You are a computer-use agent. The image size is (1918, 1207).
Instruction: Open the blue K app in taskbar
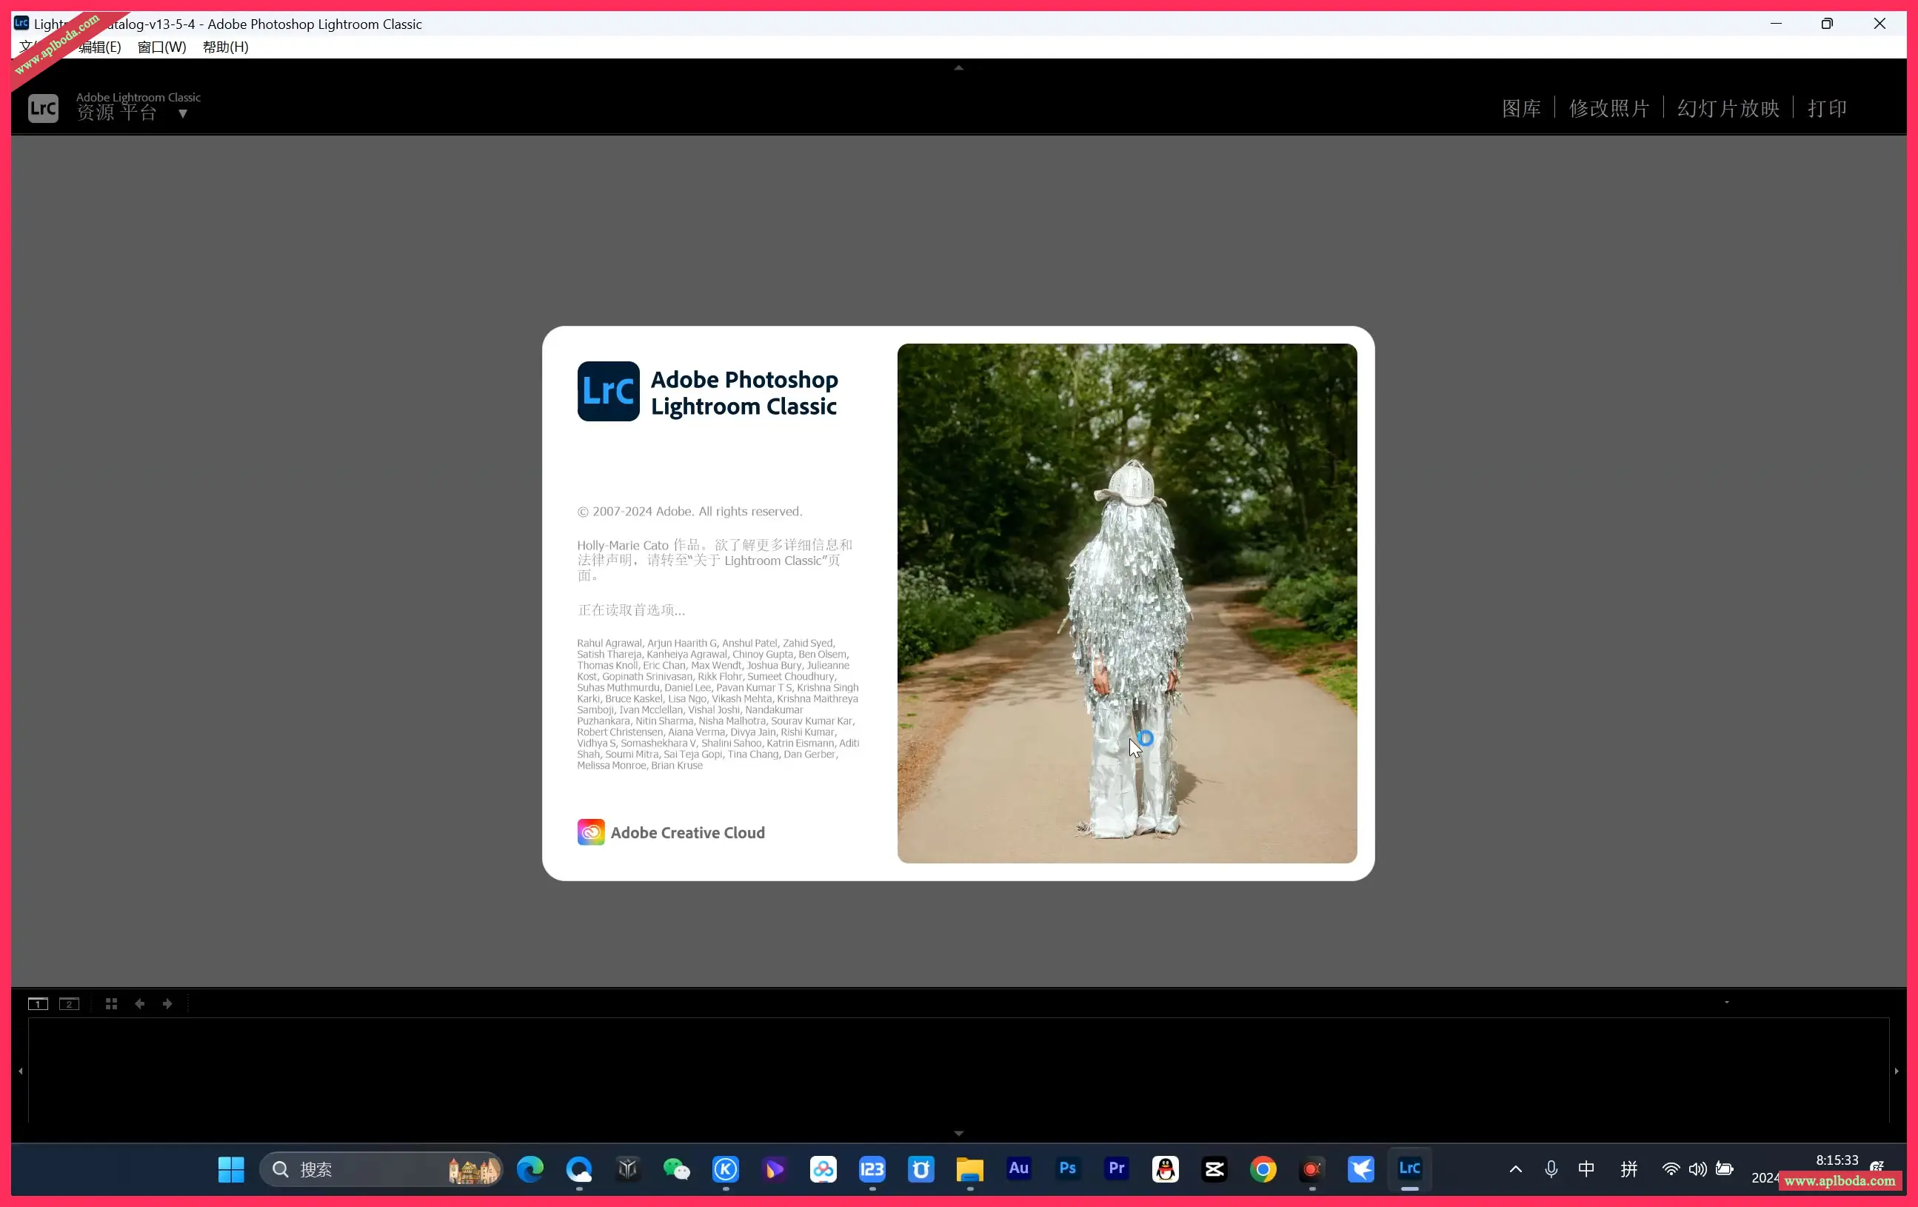(x=726, y=1169)
